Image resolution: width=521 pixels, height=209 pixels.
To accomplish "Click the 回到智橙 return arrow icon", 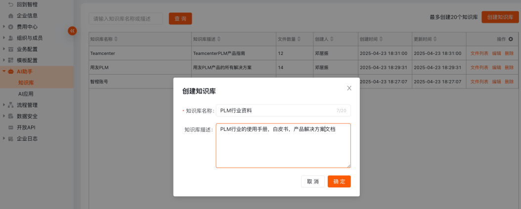I will pos(11,4).
